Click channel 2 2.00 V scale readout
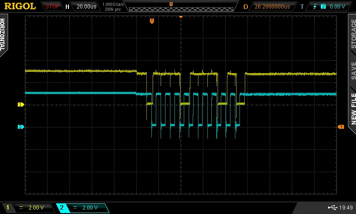The height and width of the screenshot is (214, 356). (90, 207)
